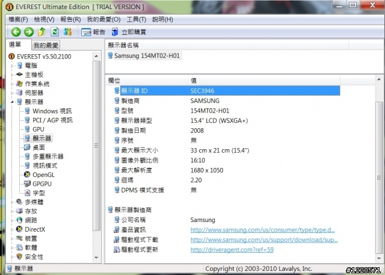Expand the 存放 tree node
The width and height of the screenshot is (385, 275).
12,211
